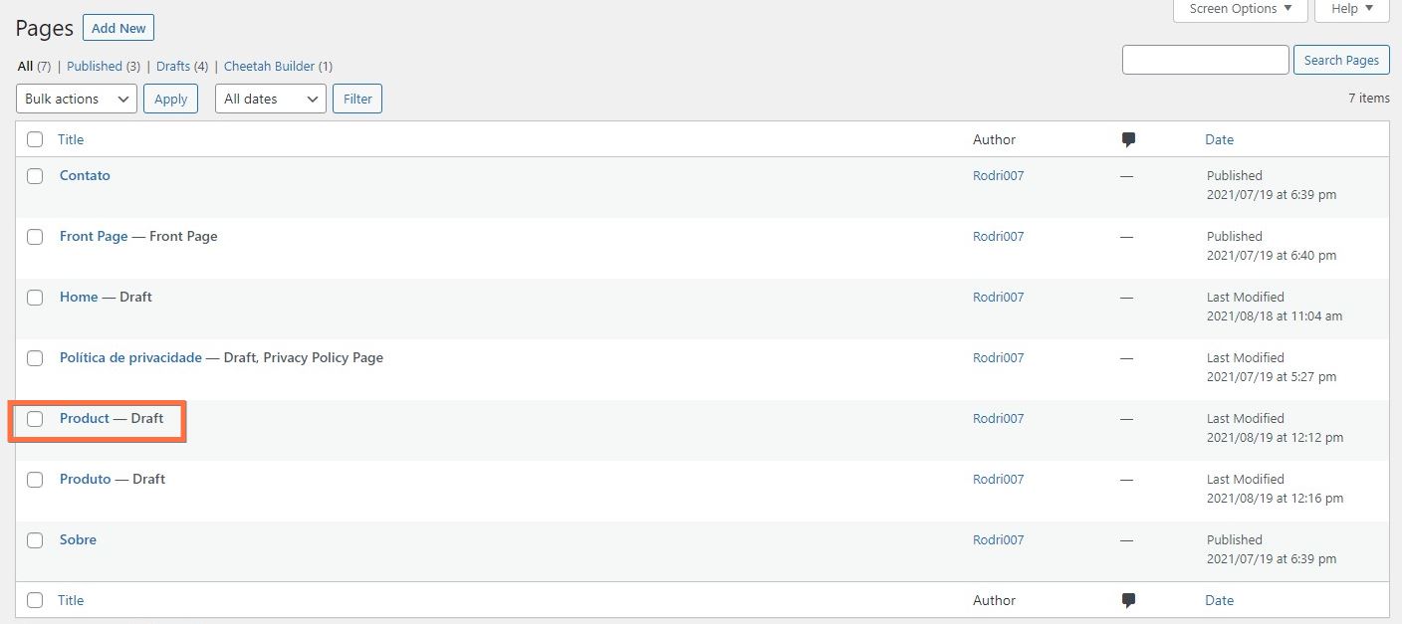Click the Add New button

[117, 28]
